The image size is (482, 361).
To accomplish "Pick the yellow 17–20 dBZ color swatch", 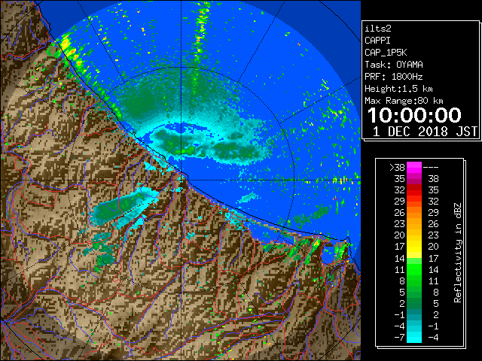I will (x=414, y=247).
